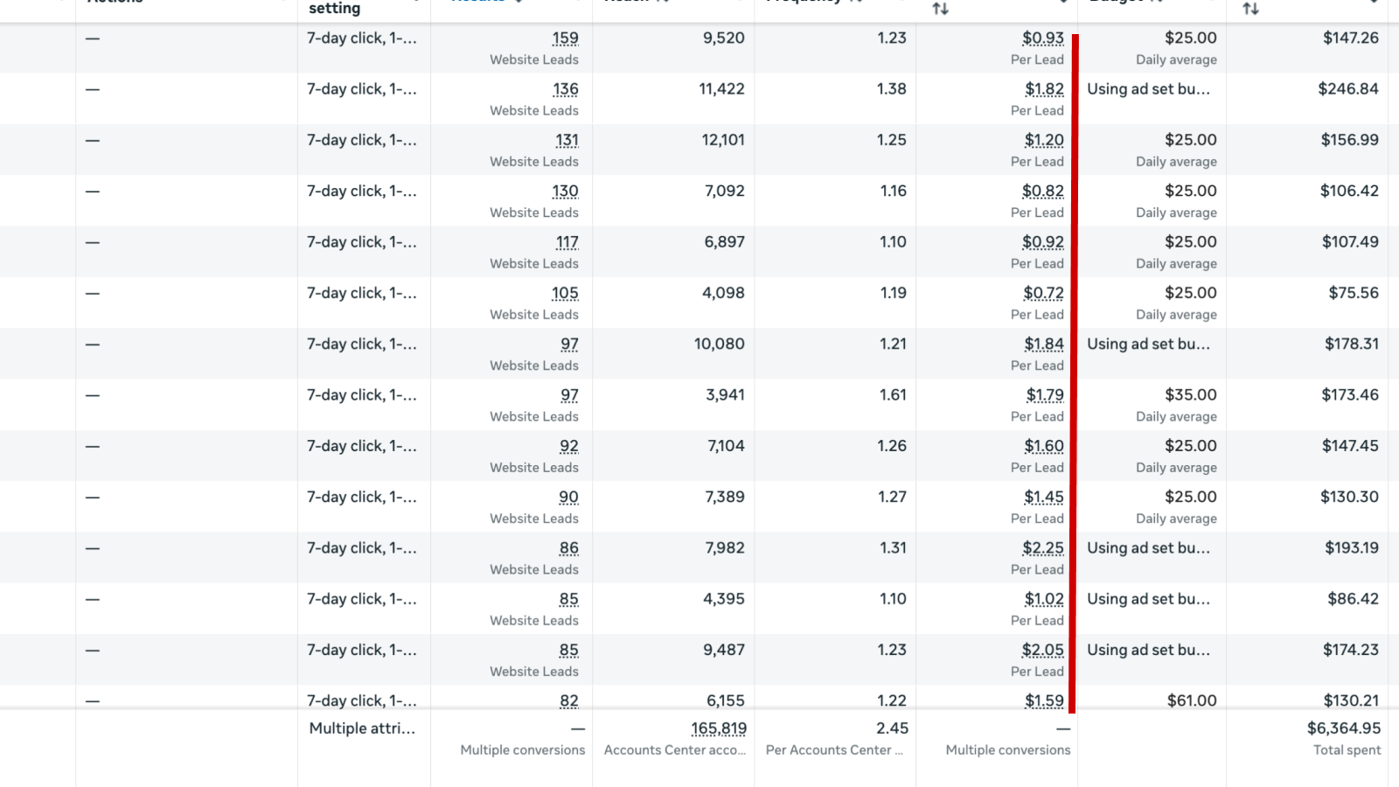Click the 165,819 total reach link

pos(719,728)
